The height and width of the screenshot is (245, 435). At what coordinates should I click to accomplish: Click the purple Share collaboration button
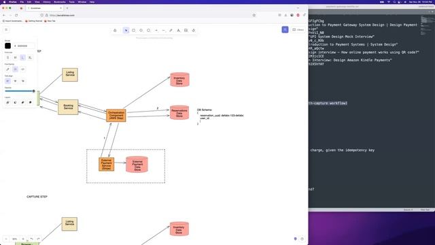click(x=285, y=29)
